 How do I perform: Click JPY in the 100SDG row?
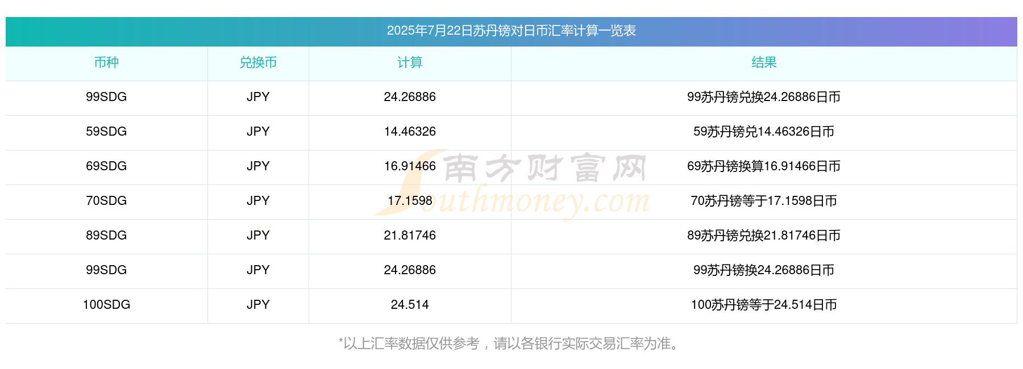258,305
